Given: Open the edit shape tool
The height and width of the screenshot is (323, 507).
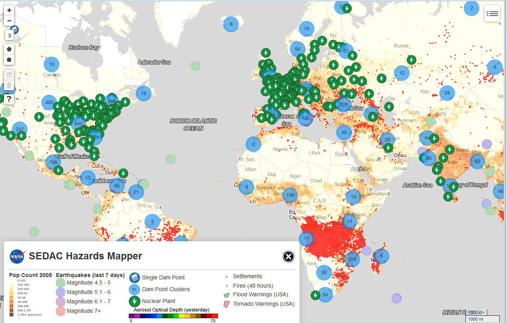Looking at the screenshot, I should tap(9, 74).
